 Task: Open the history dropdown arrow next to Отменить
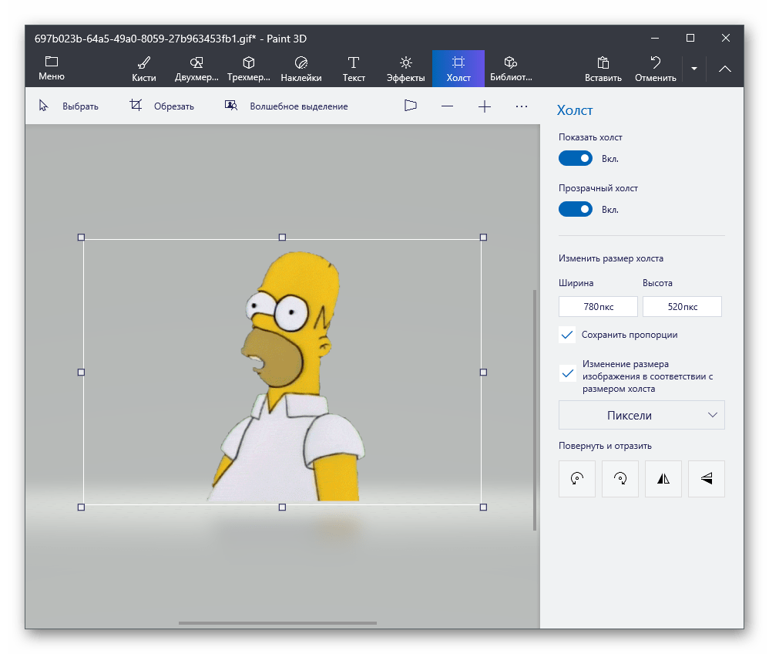(694, 69)
